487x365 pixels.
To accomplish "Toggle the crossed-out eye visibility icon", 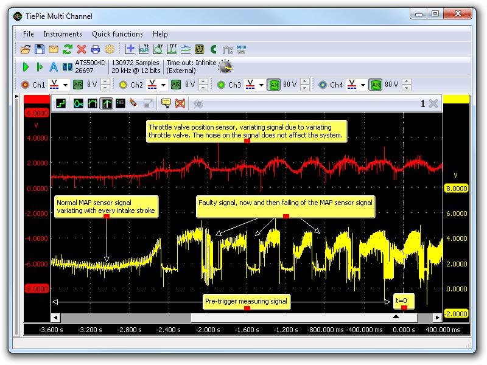I will (198, 103).
